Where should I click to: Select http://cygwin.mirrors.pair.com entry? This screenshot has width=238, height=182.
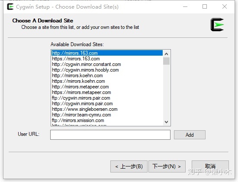pyautogui.click(x=107, y=104)
